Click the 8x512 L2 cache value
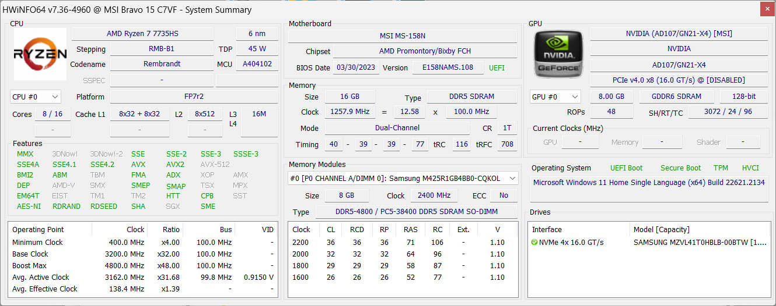This screenshot has height=306, width=776. [x=205, y=114]
